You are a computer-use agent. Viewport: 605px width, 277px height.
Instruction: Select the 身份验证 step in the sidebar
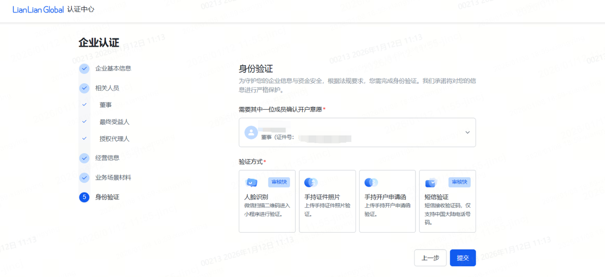coord(107,197)
